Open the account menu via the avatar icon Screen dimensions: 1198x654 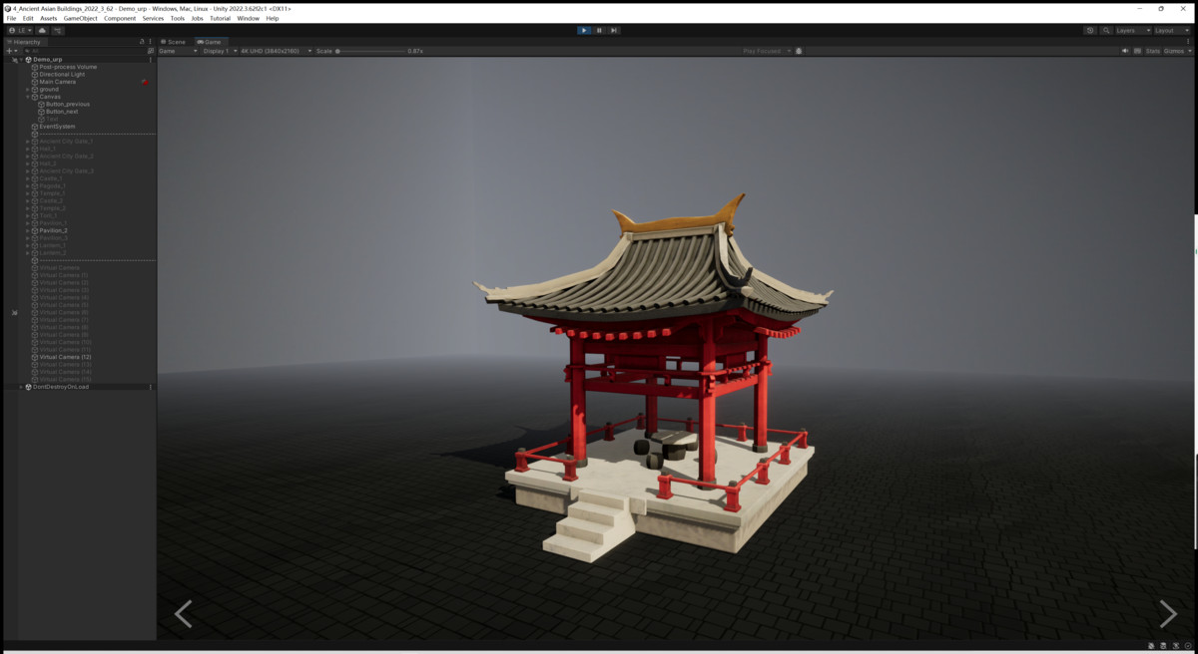[x=13, y=30]
